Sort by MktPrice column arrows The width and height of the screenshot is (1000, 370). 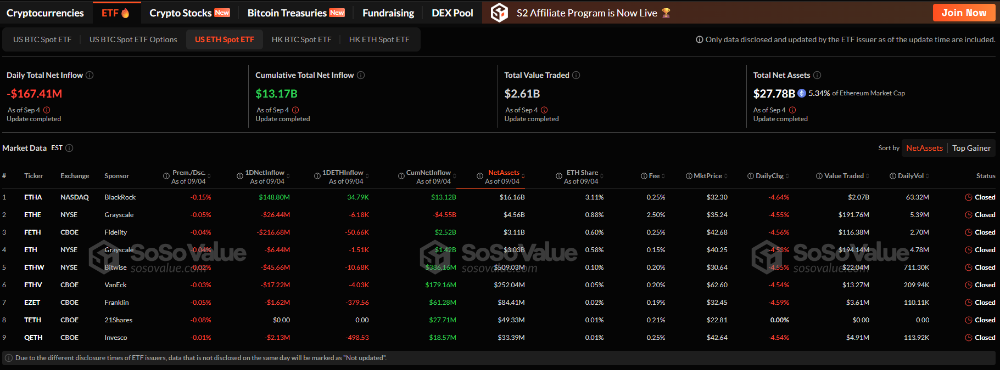coord(726,176)
